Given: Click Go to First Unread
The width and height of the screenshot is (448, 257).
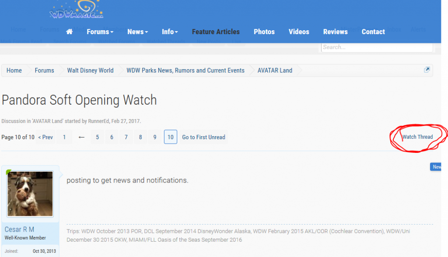Looking at the screenshot, I should pos(203,137).
